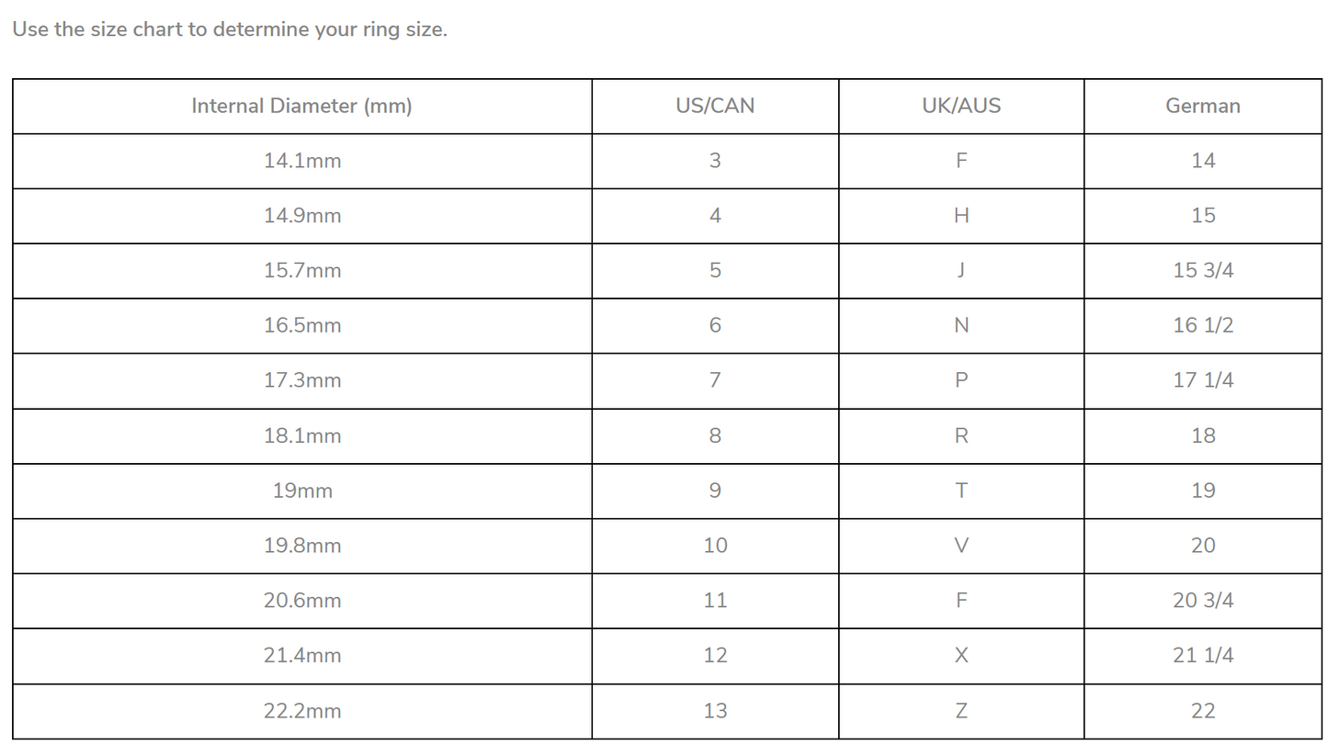
Task: Select German size 15 3/4 cell
Action: point(1202,271)
